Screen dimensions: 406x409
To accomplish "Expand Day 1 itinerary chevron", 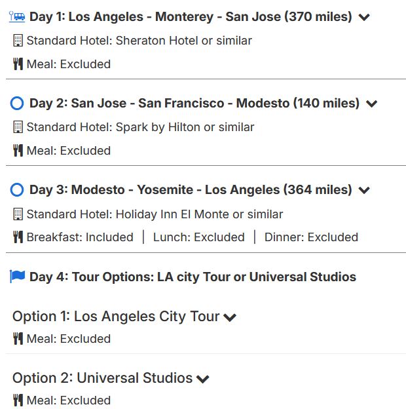I will pyautogui.click(x=364, y=17).
